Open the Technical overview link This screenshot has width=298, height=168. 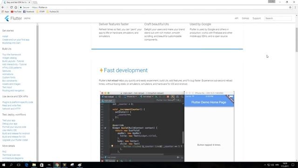(11, 155)
